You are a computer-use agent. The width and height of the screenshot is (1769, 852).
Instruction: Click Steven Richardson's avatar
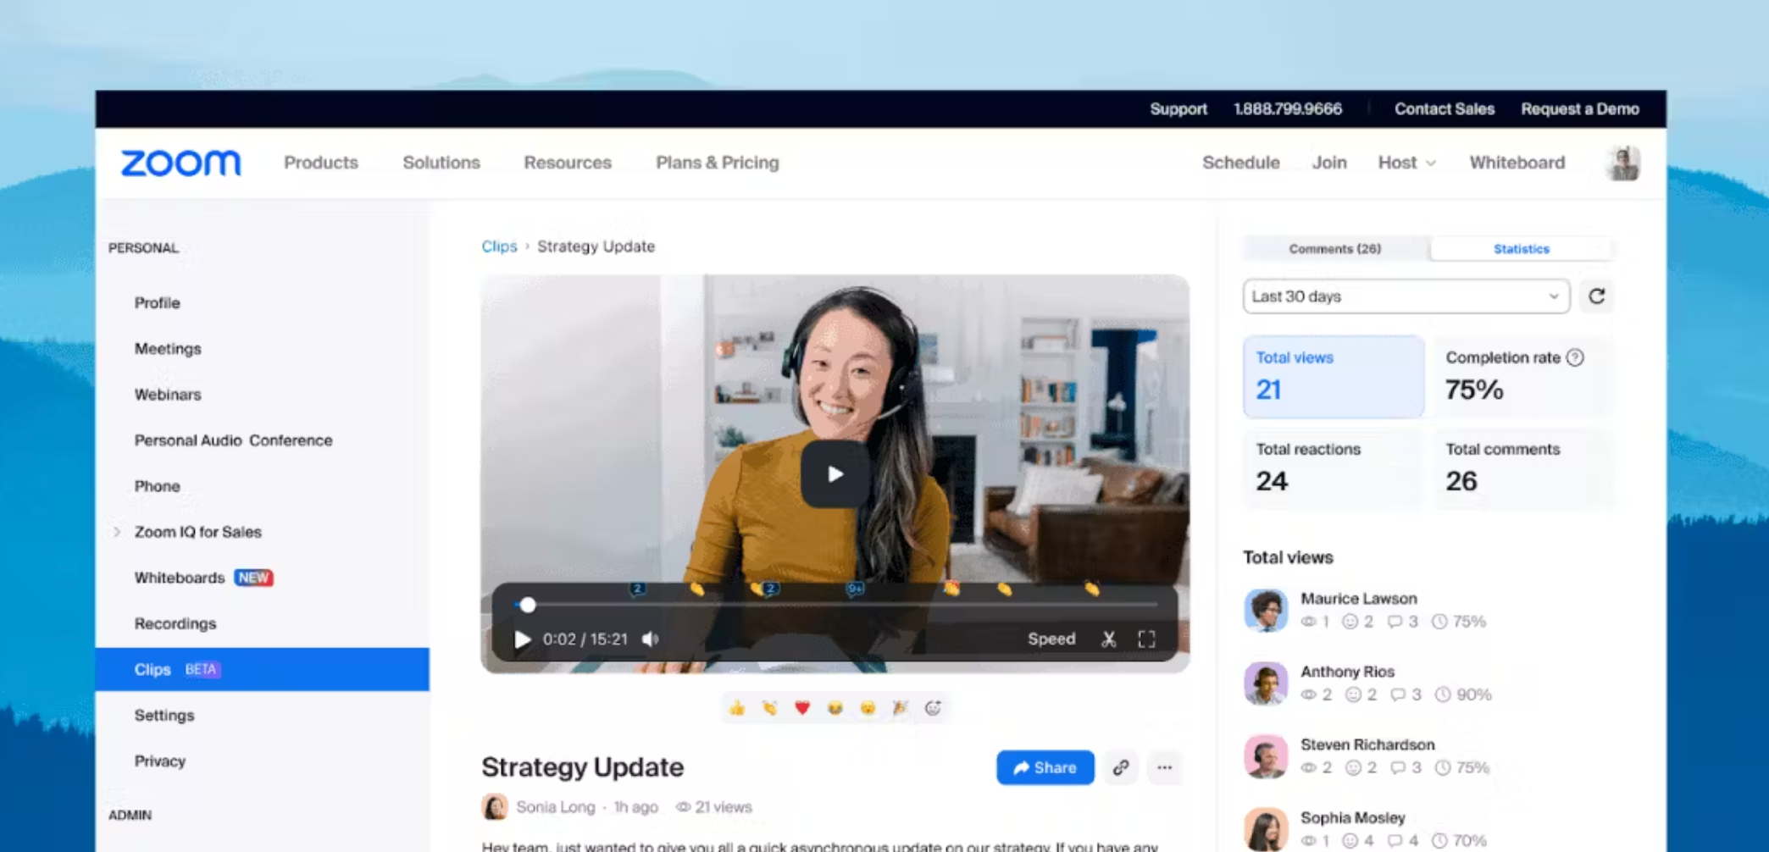point(1266,755)
